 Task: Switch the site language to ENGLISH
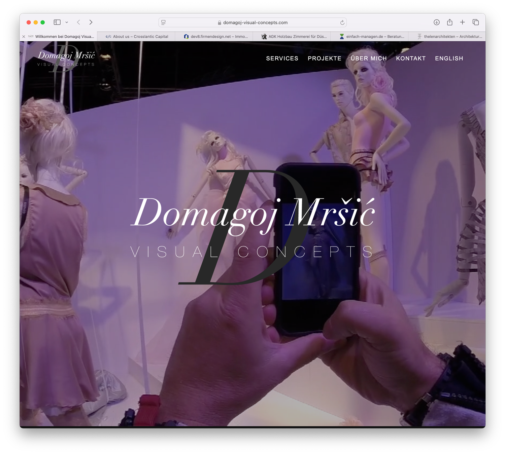(x=449, y=59)
